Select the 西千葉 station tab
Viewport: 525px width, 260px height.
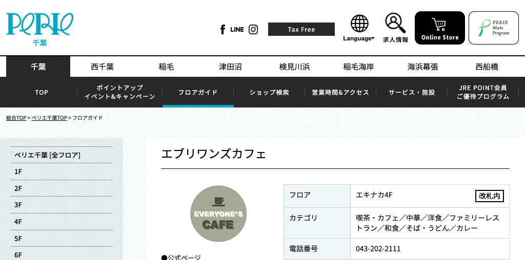tap(102, 67)
